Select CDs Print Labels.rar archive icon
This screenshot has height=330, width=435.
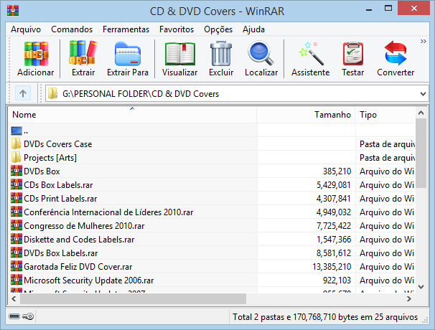(x=17, y=198)
